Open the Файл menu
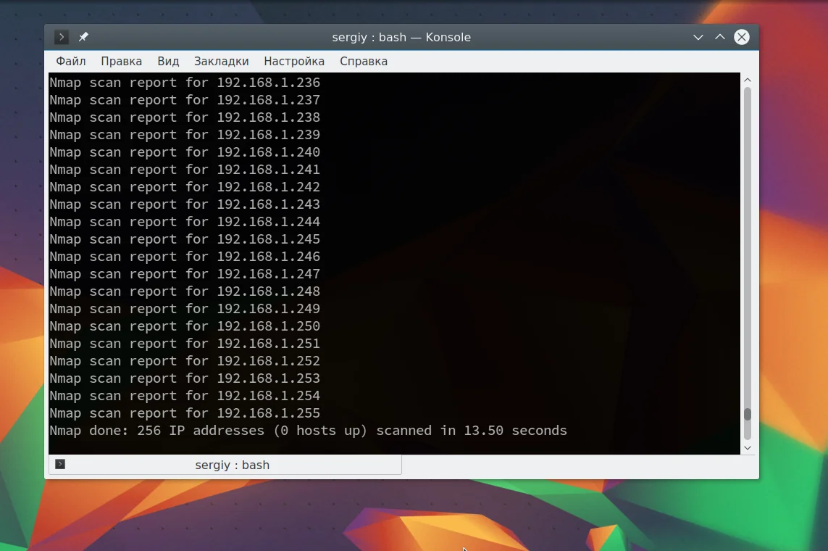This screenshot has width=828, height=551. [x=71, y=62]
